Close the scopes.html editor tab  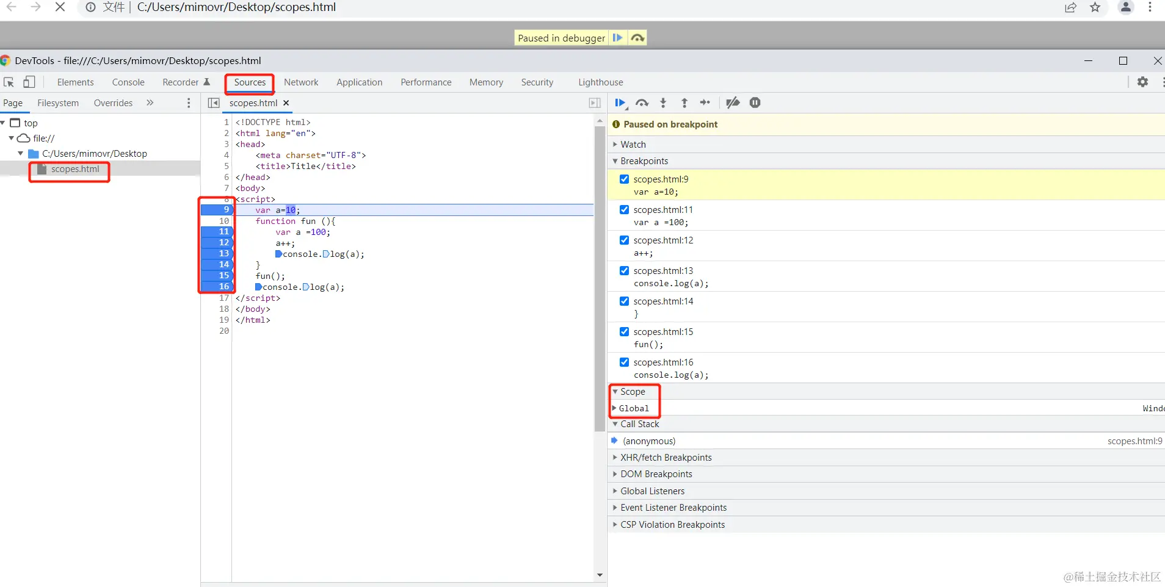[x=286, y=103]
